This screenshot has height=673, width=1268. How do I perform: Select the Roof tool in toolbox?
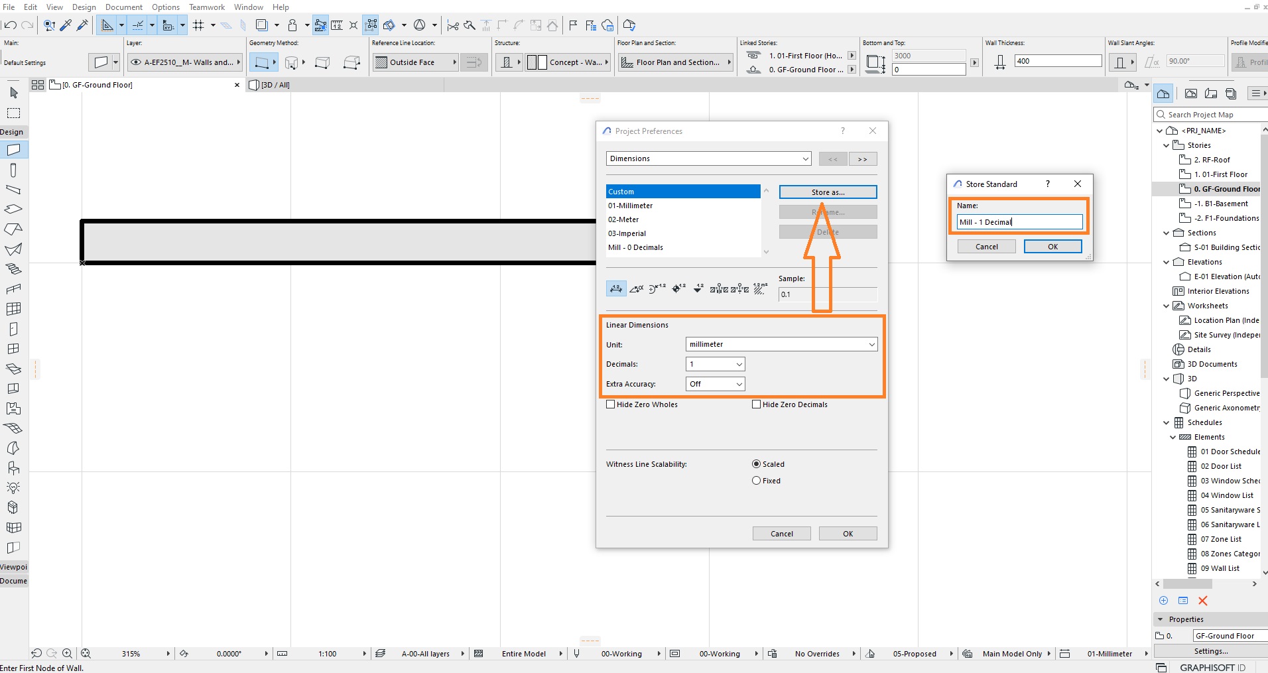point(14,229)
